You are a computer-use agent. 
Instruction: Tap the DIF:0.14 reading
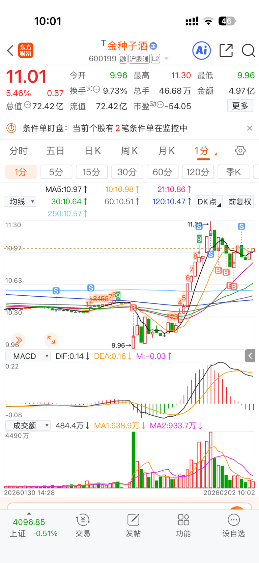click(x=73, y=356)
